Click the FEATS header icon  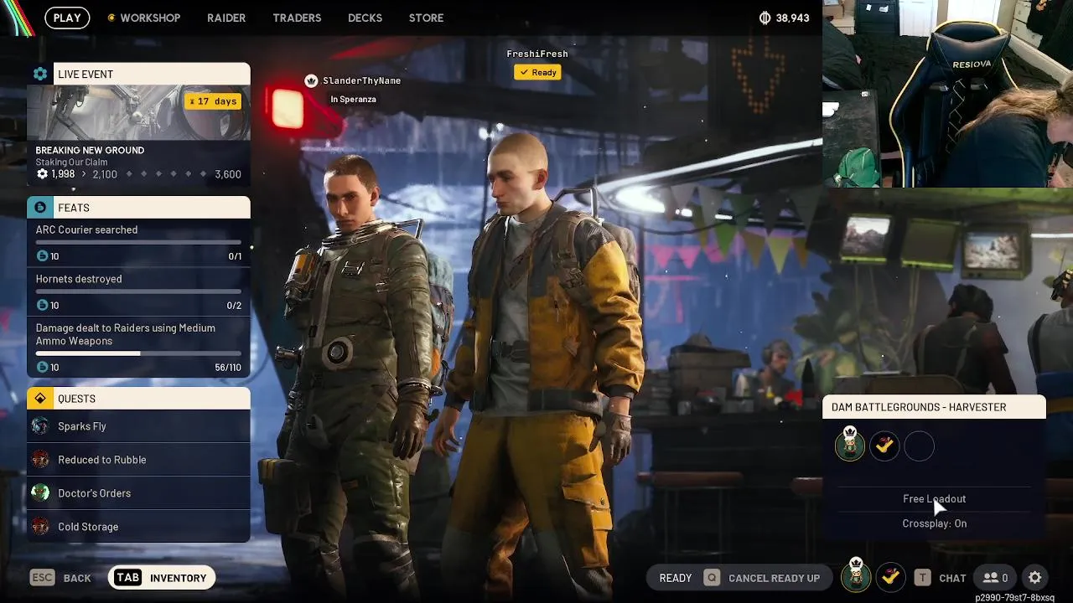pyautogui.click(x=40, y=208)
